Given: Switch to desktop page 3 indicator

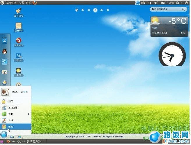Looking at the screenshot, I should coord(95,10).
